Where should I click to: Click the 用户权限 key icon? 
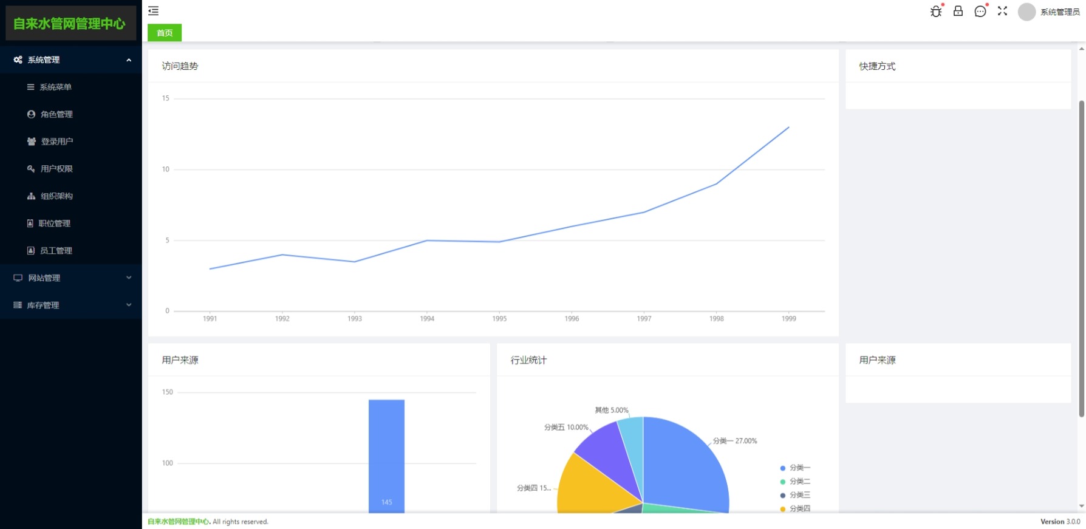point(31,169)
